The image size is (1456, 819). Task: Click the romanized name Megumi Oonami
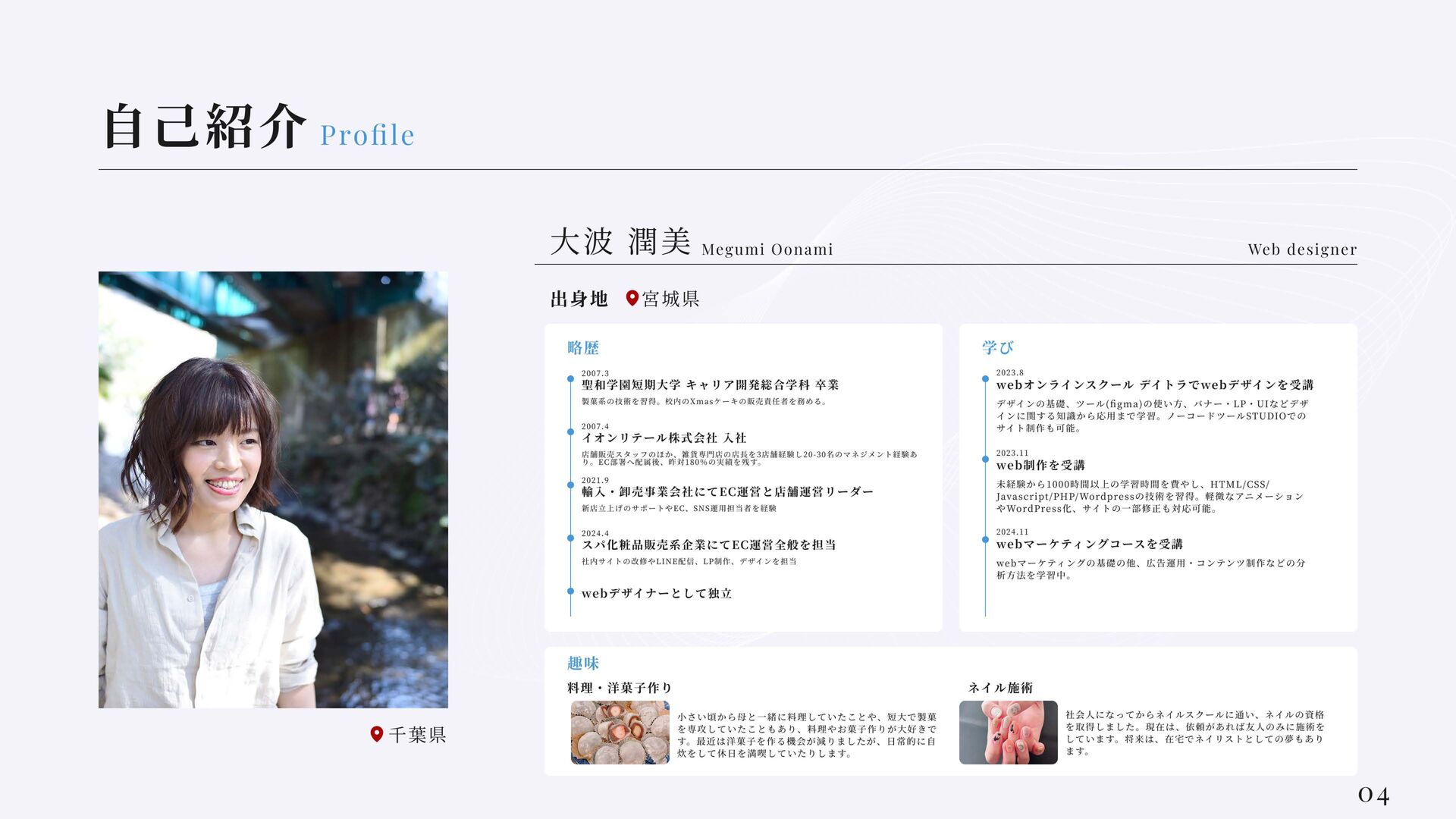(767, 249)
